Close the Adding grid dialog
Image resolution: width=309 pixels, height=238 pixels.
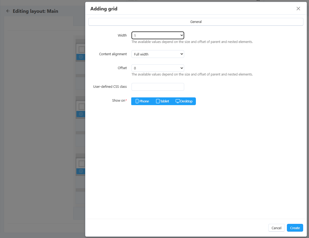[298, 9]
